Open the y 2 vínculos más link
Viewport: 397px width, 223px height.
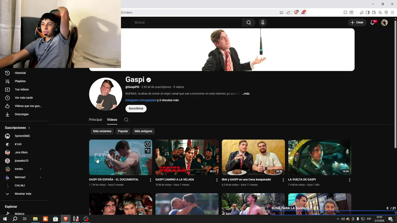click(x=168, y=100)
